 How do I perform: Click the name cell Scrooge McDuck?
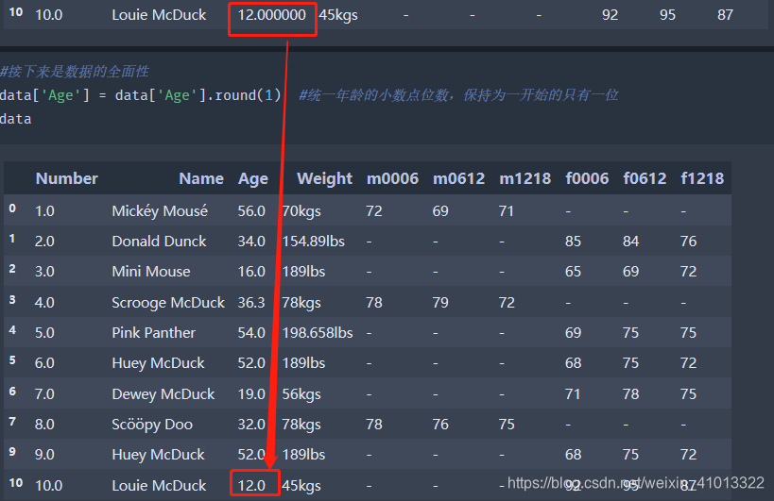pyautogui.click(x=168, y=303)
